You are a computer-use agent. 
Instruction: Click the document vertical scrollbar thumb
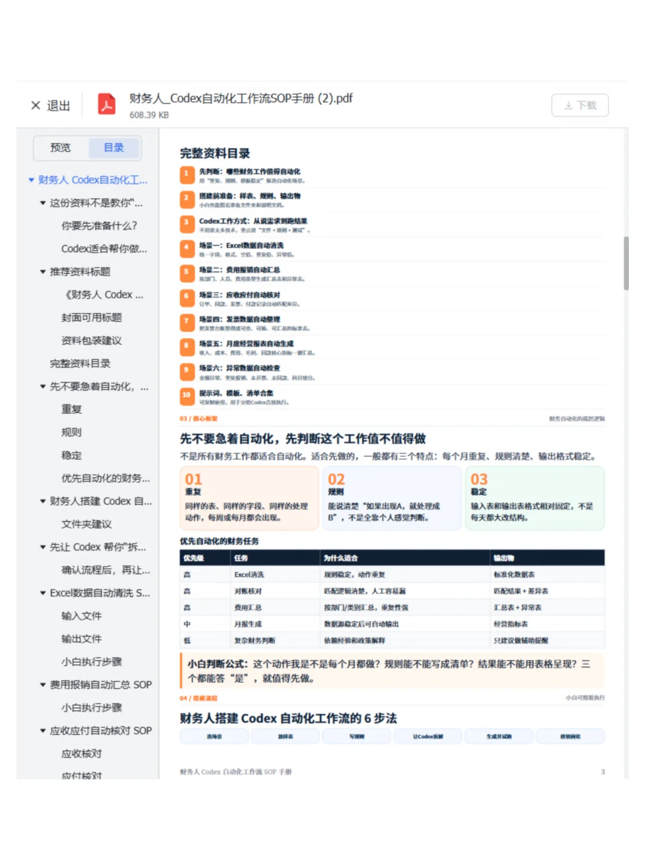pos(626,263)
